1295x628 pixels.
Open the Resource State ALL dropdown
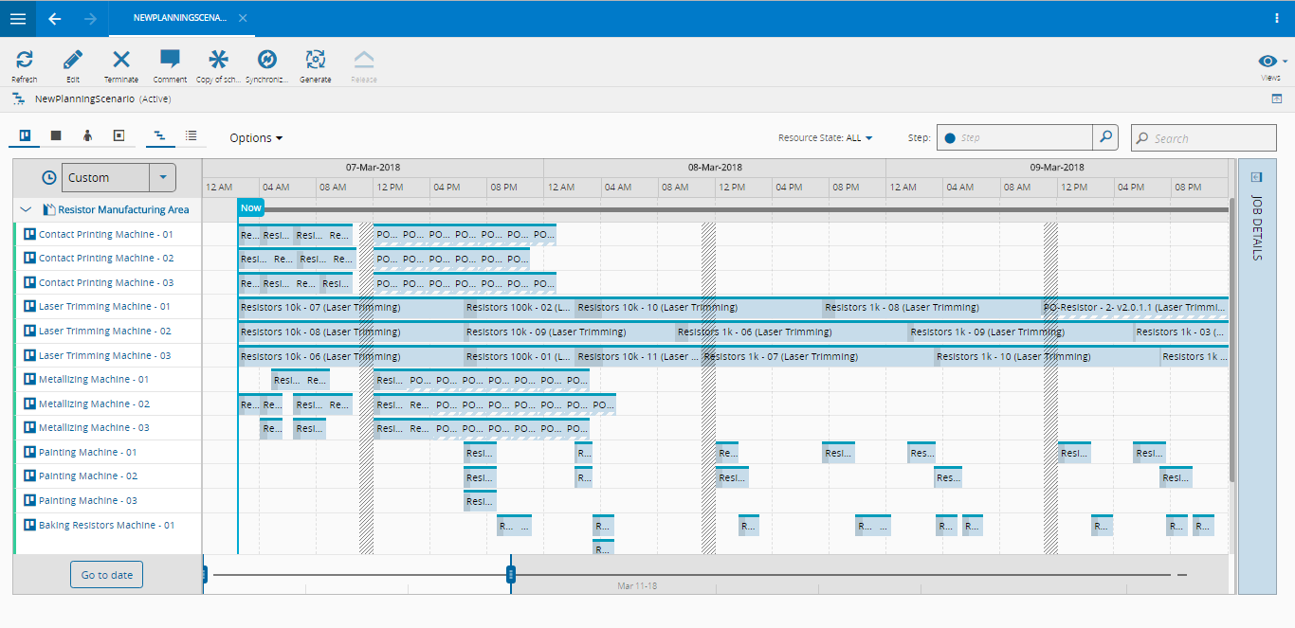(x=825, y=138)
